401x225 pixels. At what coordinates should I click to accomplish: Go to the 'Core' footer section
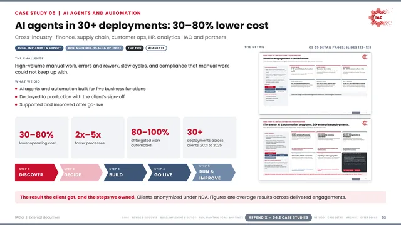tap(125, 217)
